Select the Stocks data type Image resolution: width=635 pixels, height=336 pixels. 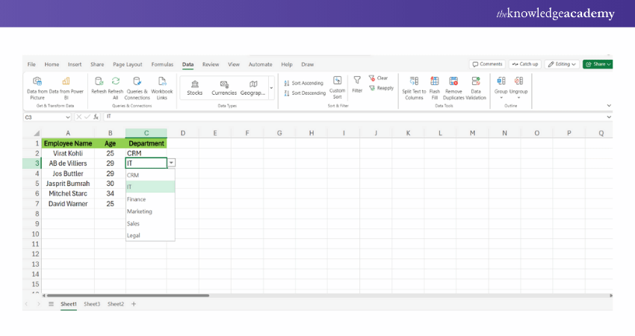point(195,85)
